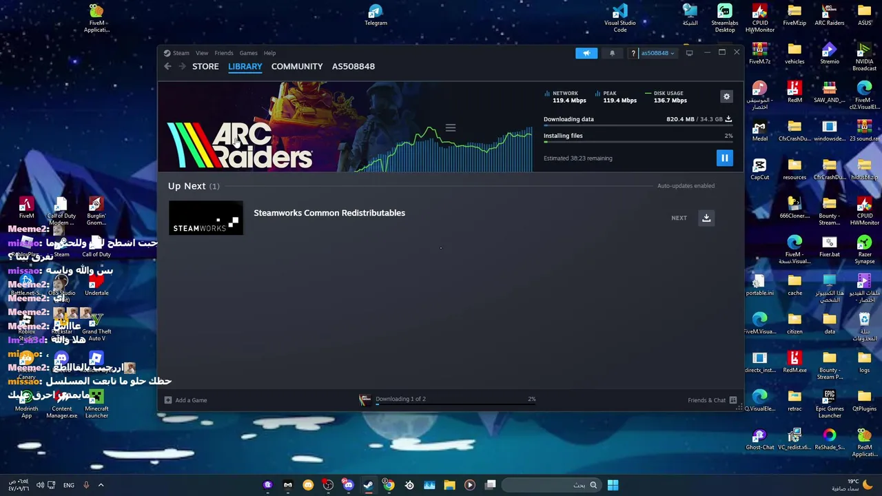Viewport: 882px width, 496px height.
Task: Select the Fixer.bat file
Action: click(830, 247)
